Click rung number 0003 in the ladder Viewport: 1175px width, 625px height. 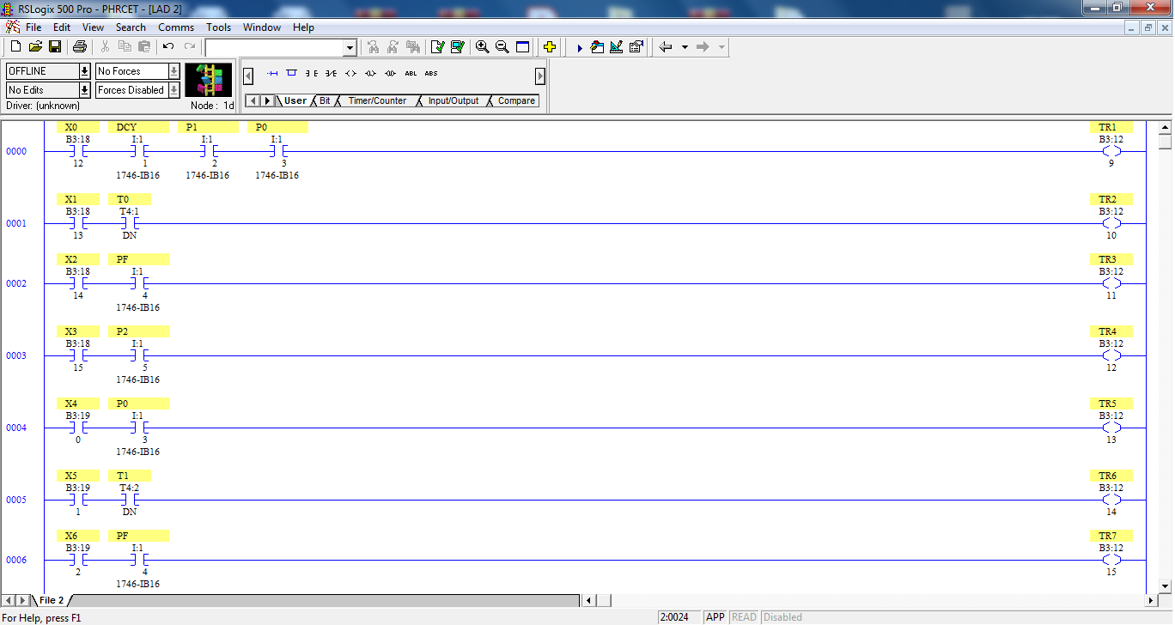coord(17,355)
